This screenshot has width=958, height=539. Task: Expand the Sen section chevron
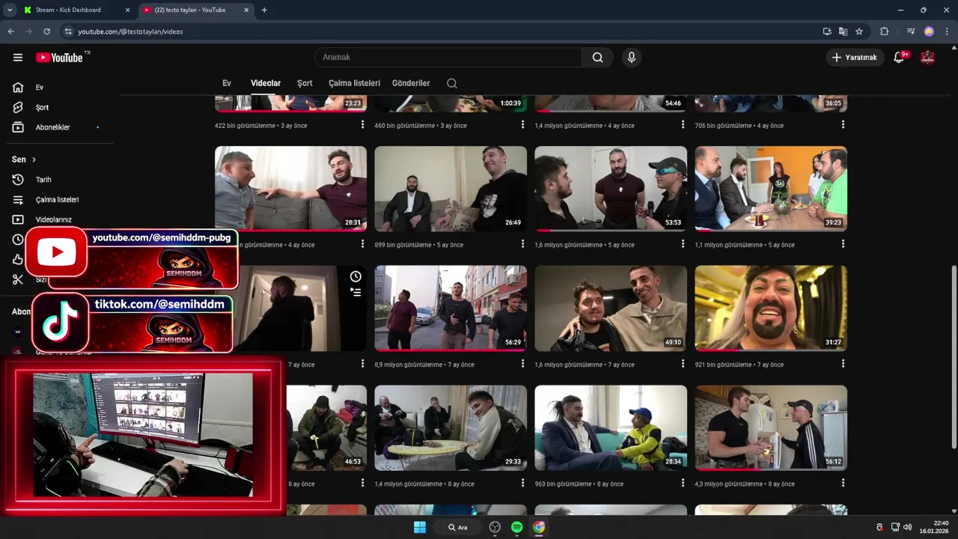coord(34,159)
